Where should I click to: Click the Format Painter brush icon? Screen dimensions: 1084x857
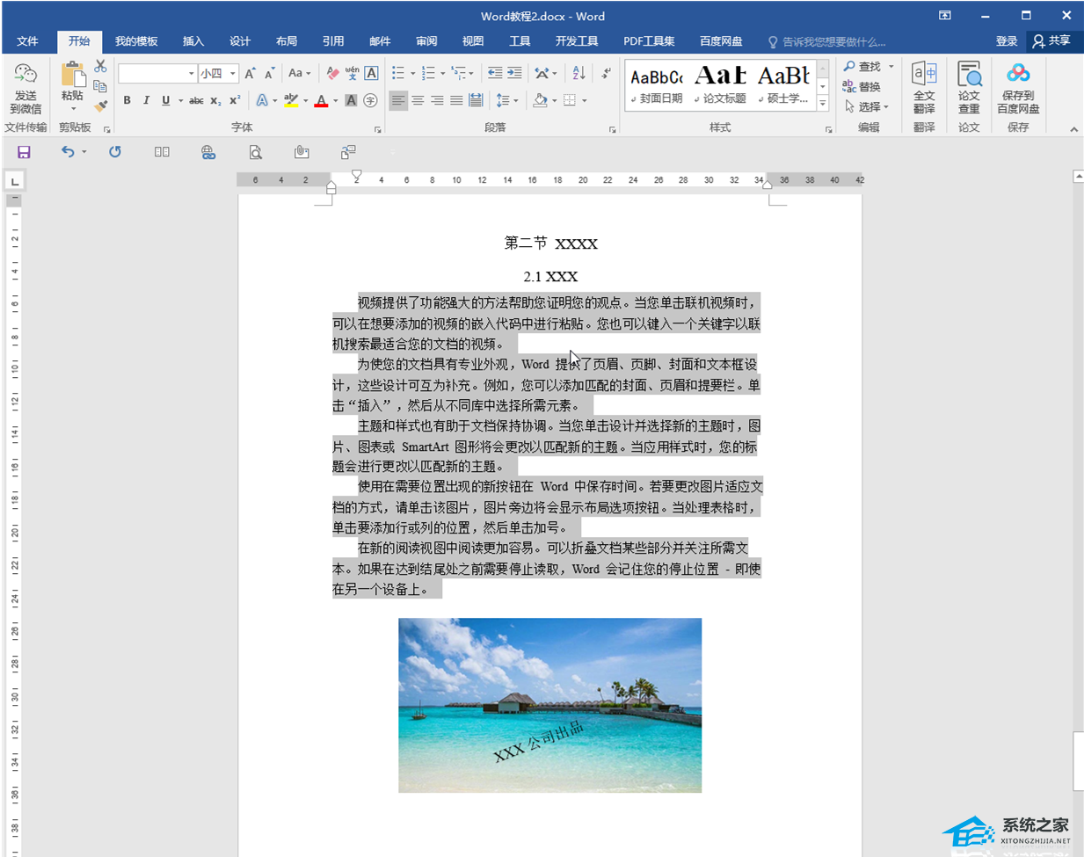(x=100, y=106)
